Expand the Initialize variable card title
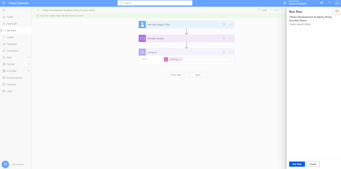Screen dimensions: 341x169 tap(156, 39)
